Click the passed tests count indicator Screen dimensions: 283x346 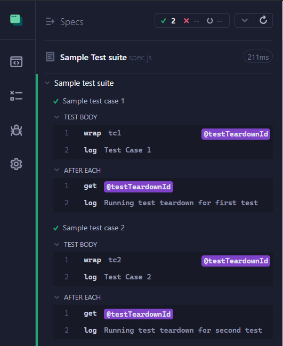[x=168, y=21]
